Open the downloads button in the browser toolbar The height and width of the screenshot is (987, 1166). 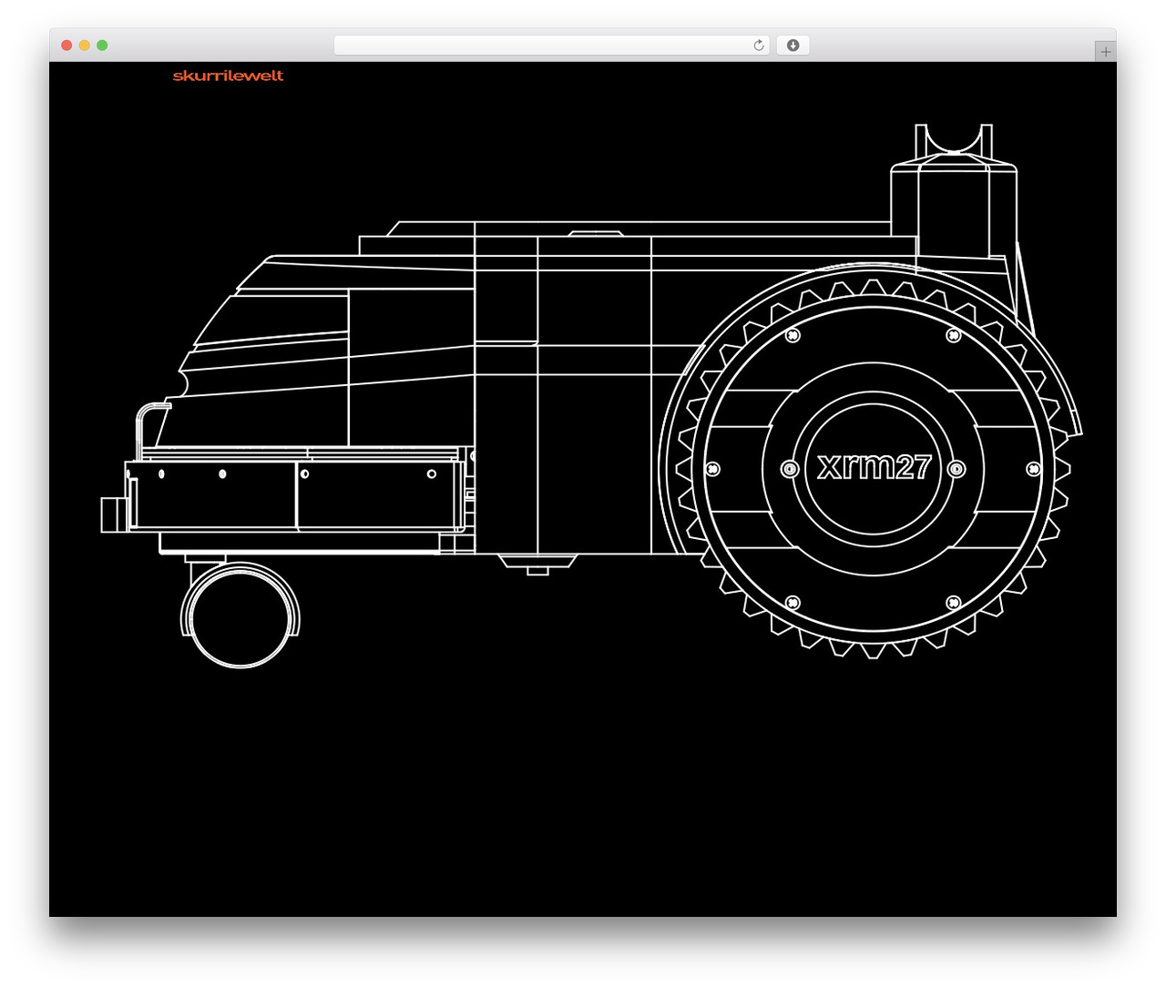pyautogui.click(x=793, y=46)
